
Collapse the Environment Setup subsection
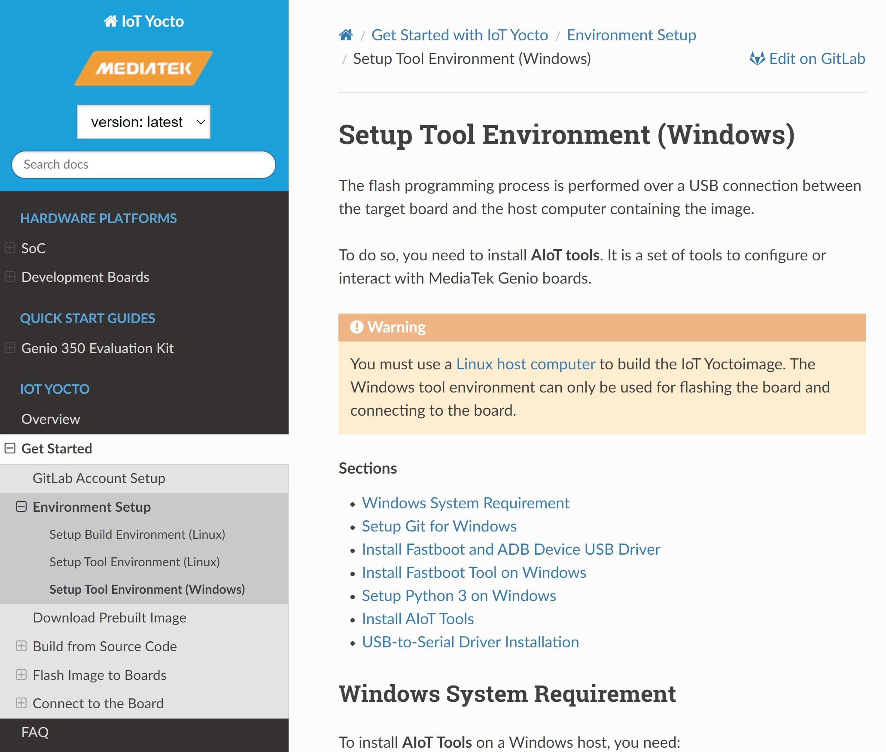click(21, 507)
